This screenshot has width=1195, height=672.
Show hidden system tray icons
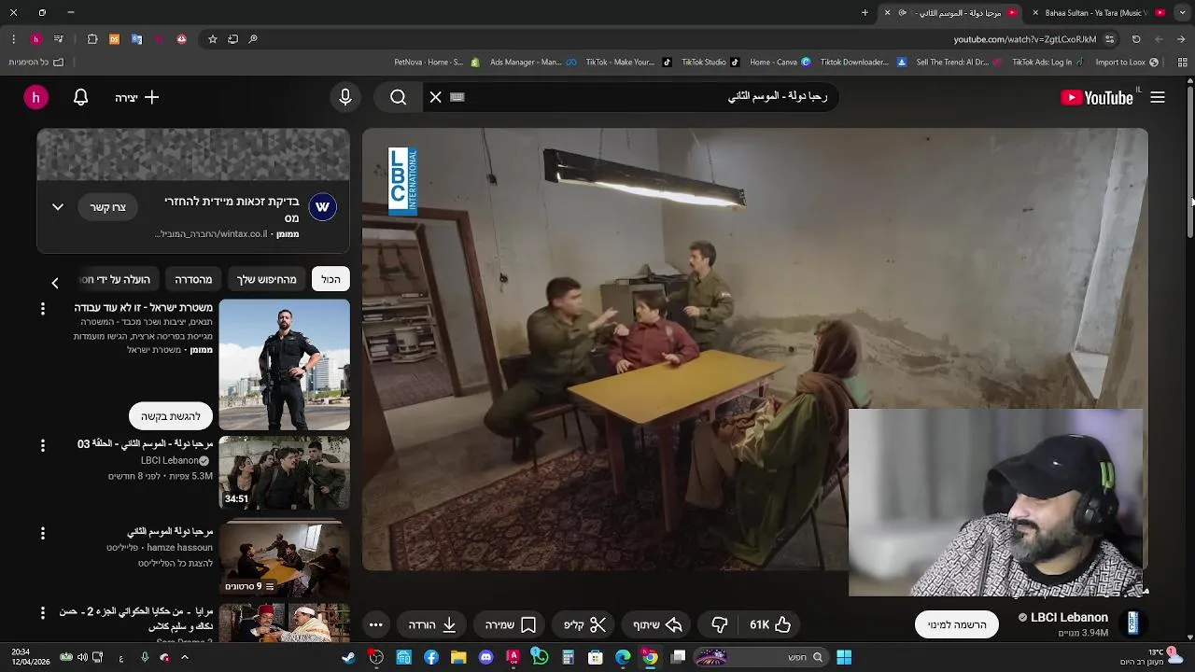184,658
